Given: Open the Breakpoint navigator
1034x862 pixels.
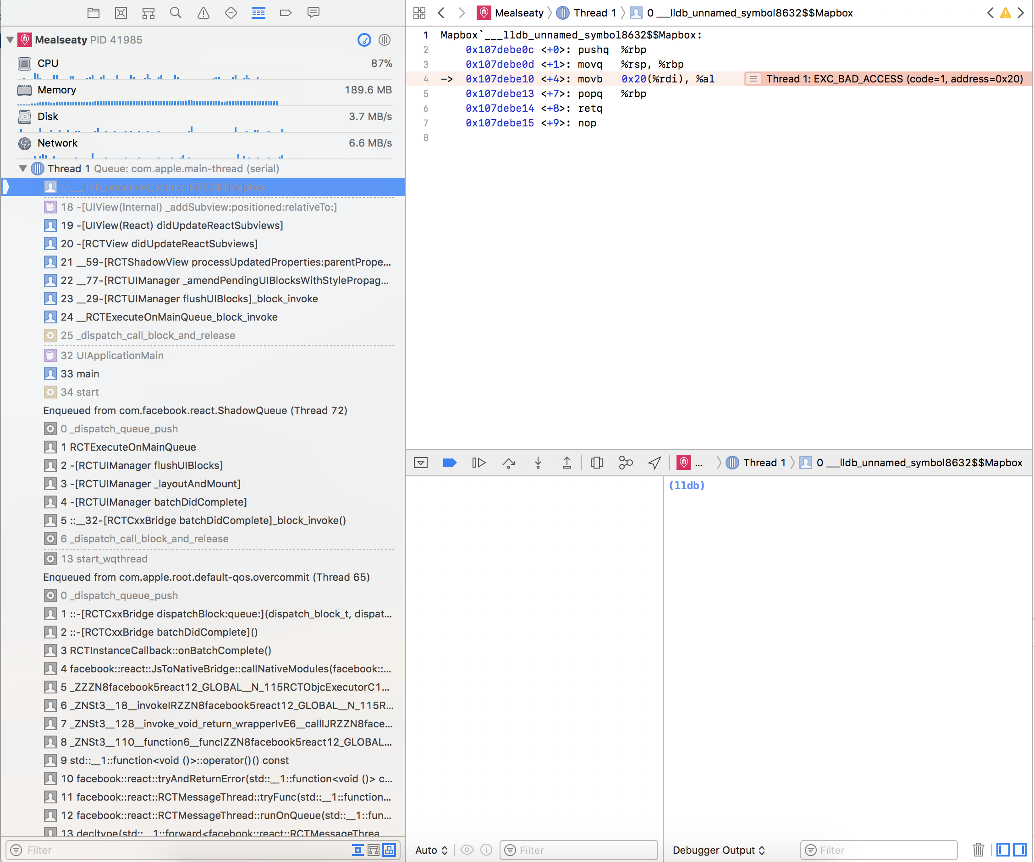Looking at the screenshot, I should point(286,13).
